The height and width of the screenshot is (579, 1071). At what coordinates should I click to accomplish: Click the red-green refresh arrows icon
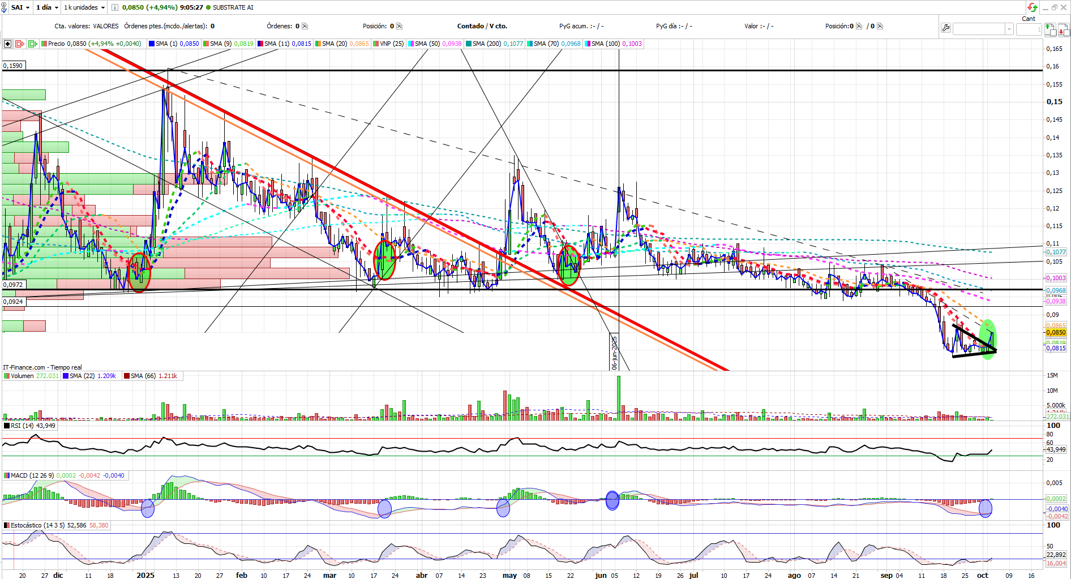(x=1033, y=7)
